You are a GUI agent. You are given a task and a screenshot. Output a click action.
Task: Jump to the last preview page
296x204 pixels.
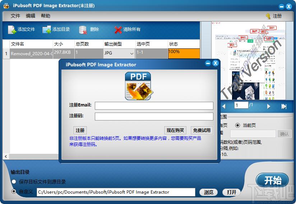point(284,106)
